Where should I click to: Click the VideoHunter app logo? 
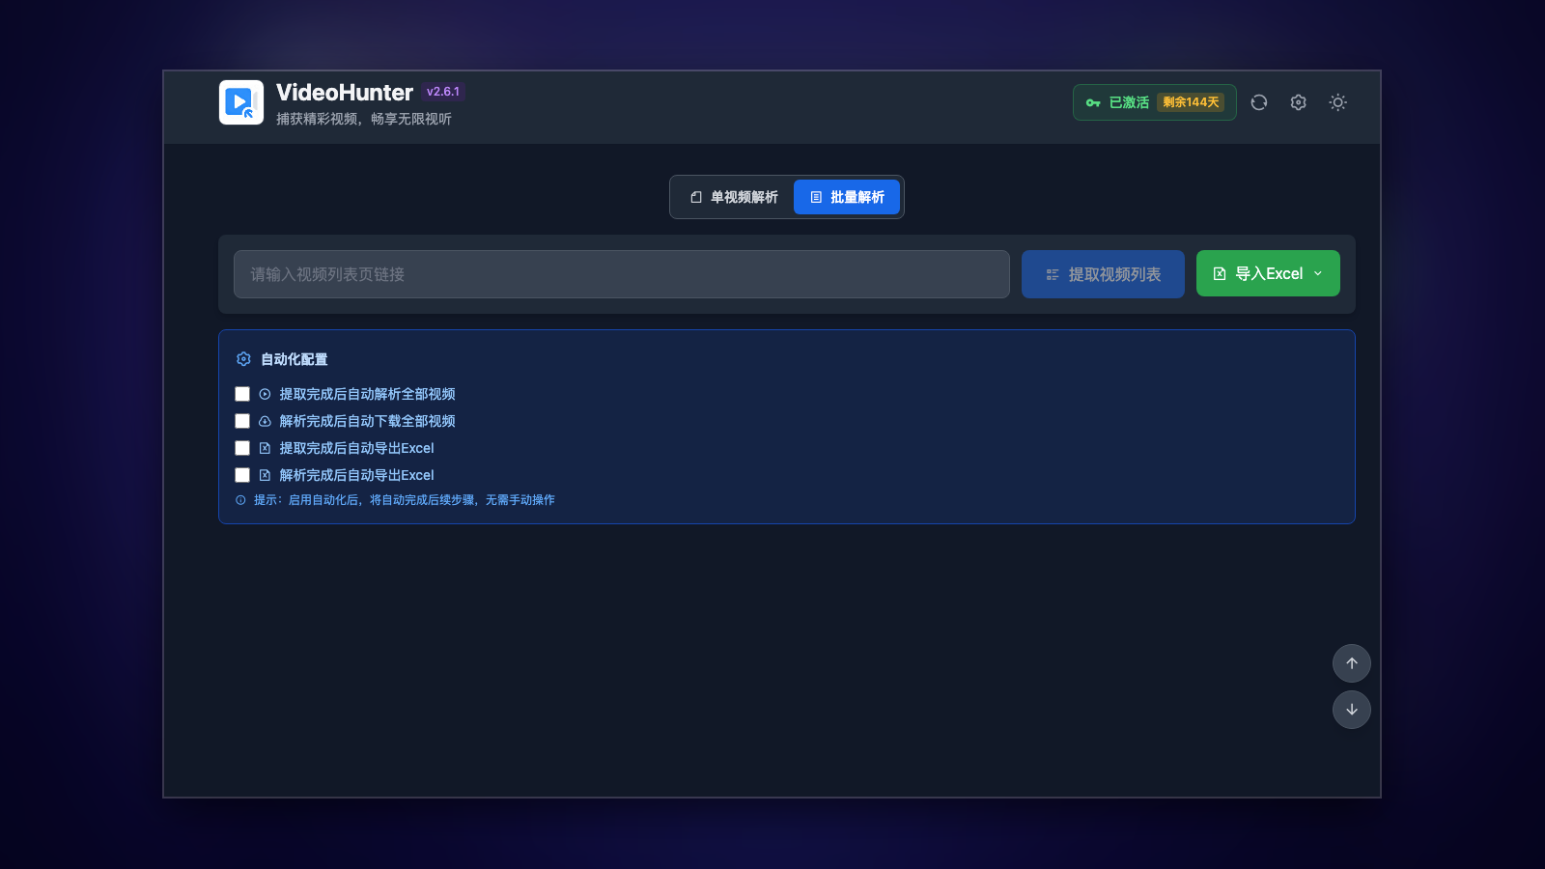coord(241,102)
